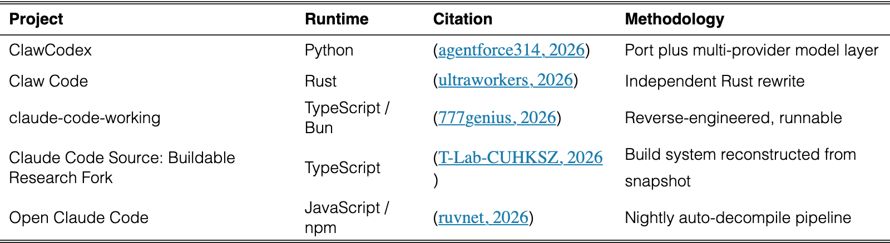Open the T-Lab-CUHKSZ, 2026 citation link
890x243 pixels.
point(520,158)
